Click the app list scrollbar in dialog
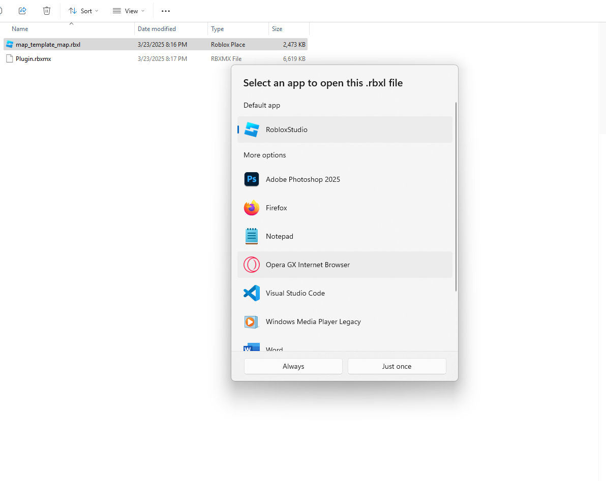The image size is (606, 481). click(456, 197)
